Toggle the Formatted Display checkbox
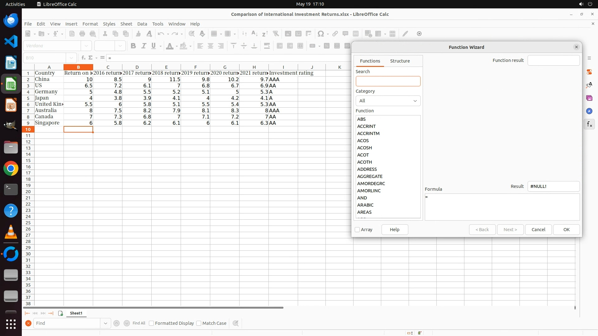 click(152, 323)
